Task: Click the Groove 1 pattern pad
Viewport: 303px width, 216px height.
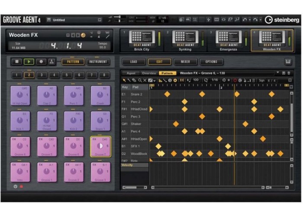Action: 47,172
